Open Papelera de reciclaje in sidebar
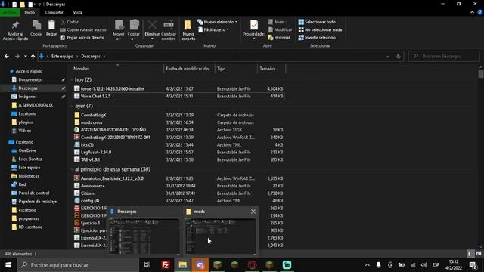 [37, 202]
